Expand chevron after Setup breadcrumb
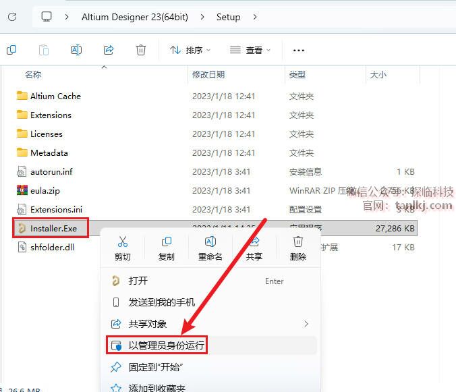 pyautogui.click(x=255, y=17)
